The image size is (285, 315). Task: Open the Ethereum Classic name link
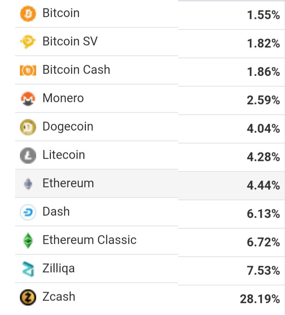[90, 240]
